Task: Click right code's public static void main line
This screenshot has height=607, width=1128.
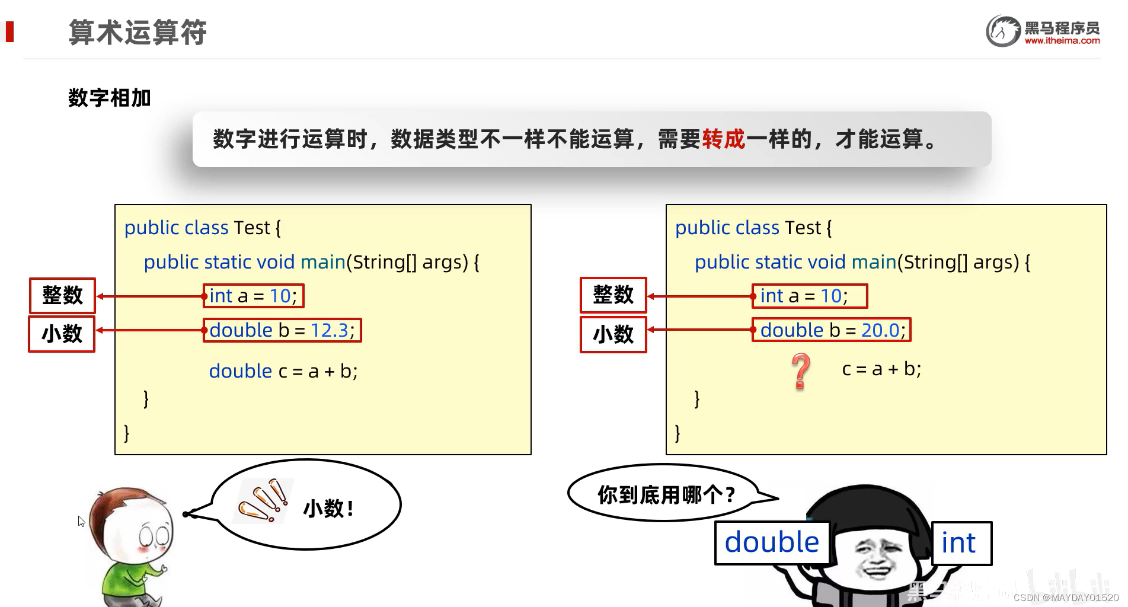Action: 862,262
